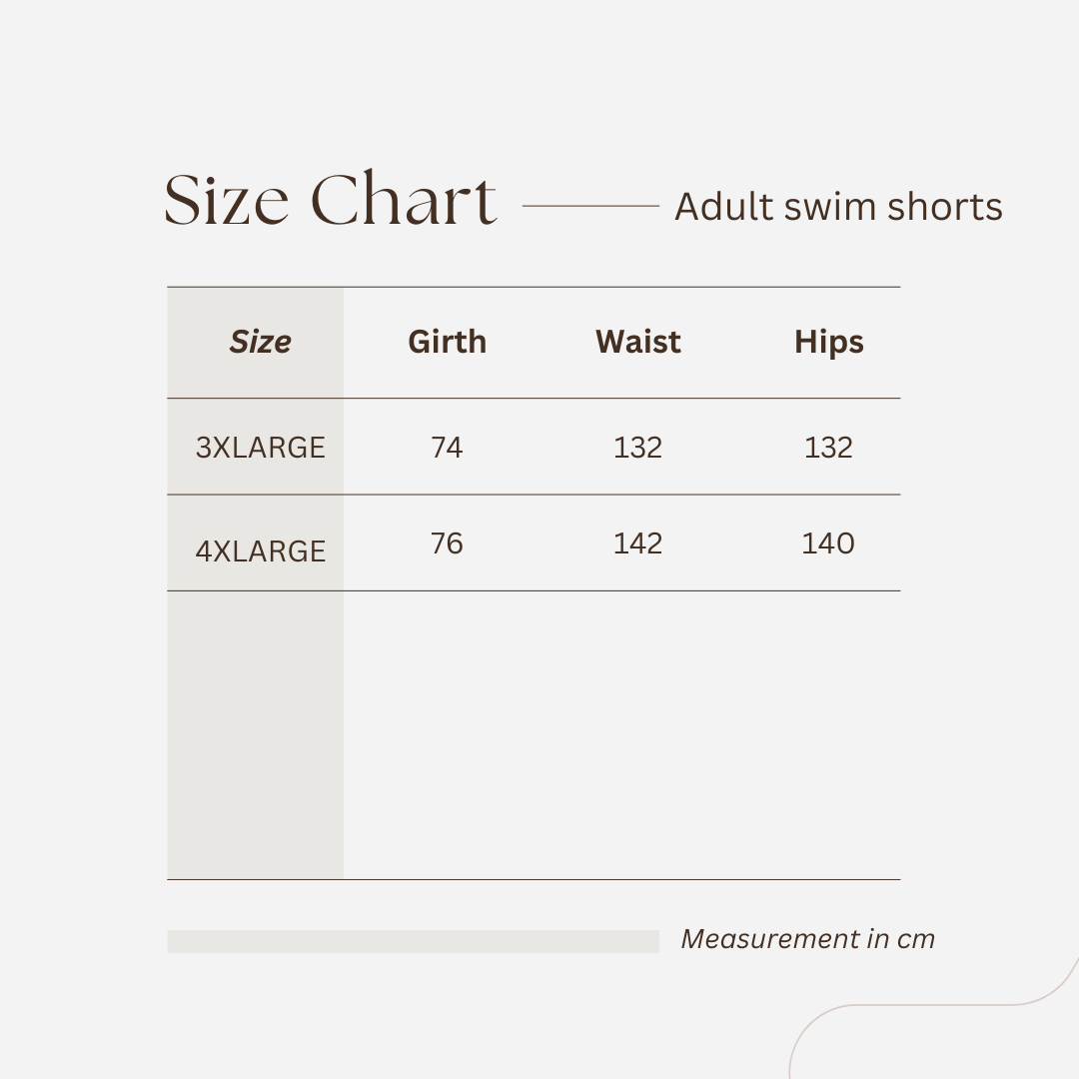Click the Size Chart title

[330, 200]
